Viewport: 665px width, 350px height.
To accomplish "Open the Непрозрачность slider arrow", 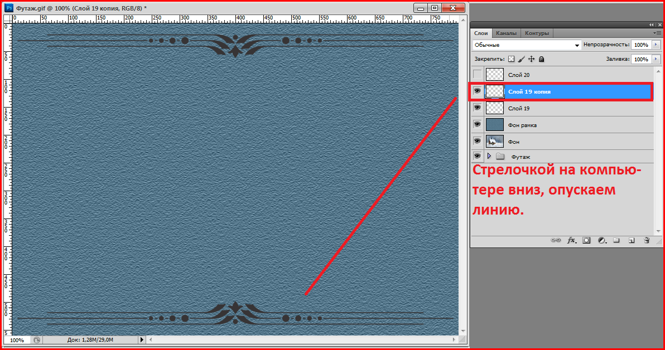I will 656,45.
